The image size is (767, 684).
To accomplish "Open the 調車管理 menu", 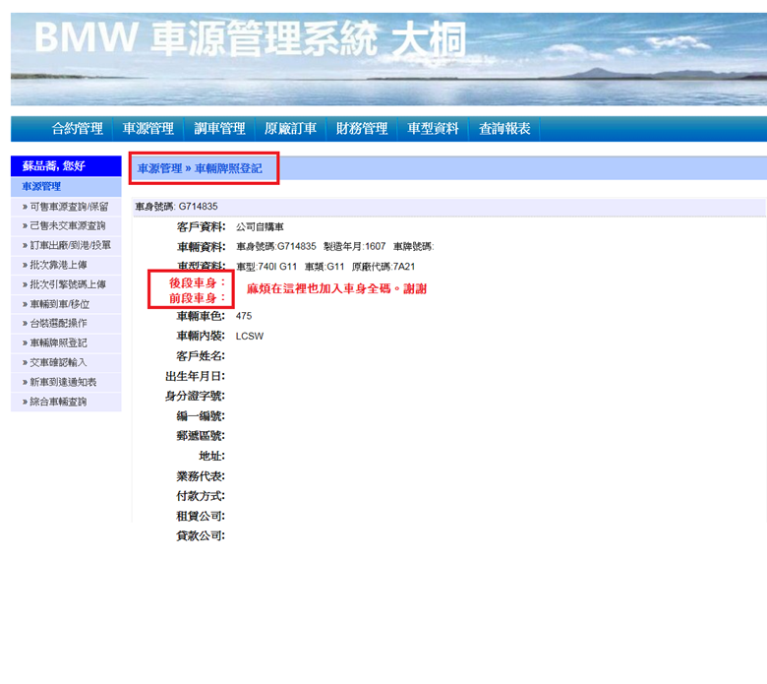I will [x=219, y=129].
